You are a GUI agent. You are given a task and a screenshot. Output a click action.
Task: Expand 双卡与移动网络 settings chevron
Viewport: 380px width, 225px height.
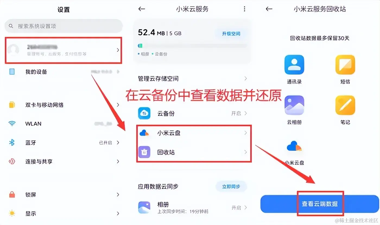(x=118, y=105)
